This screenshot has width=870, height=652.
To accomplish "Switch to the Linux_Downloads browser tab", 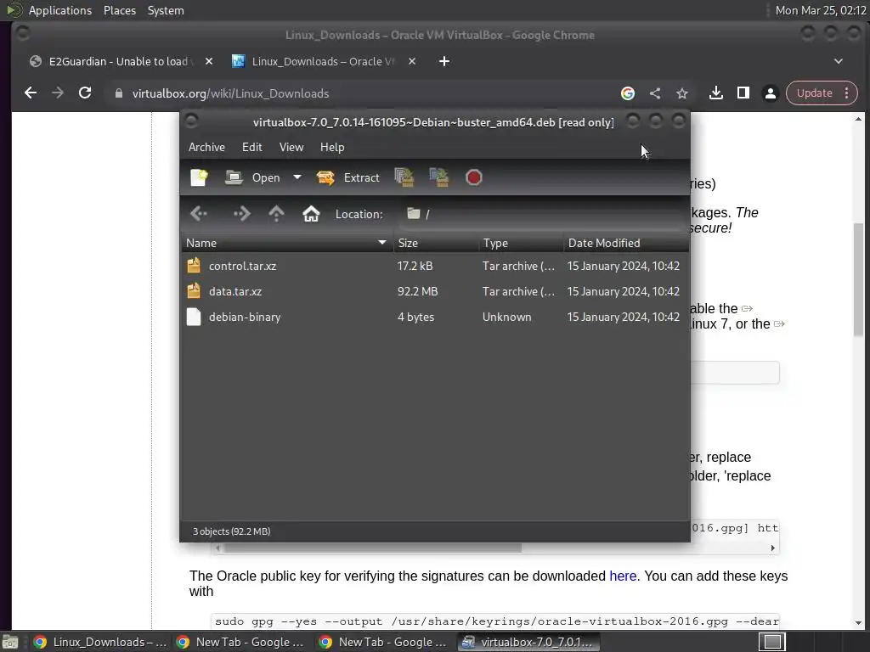I will coord(322,61).
